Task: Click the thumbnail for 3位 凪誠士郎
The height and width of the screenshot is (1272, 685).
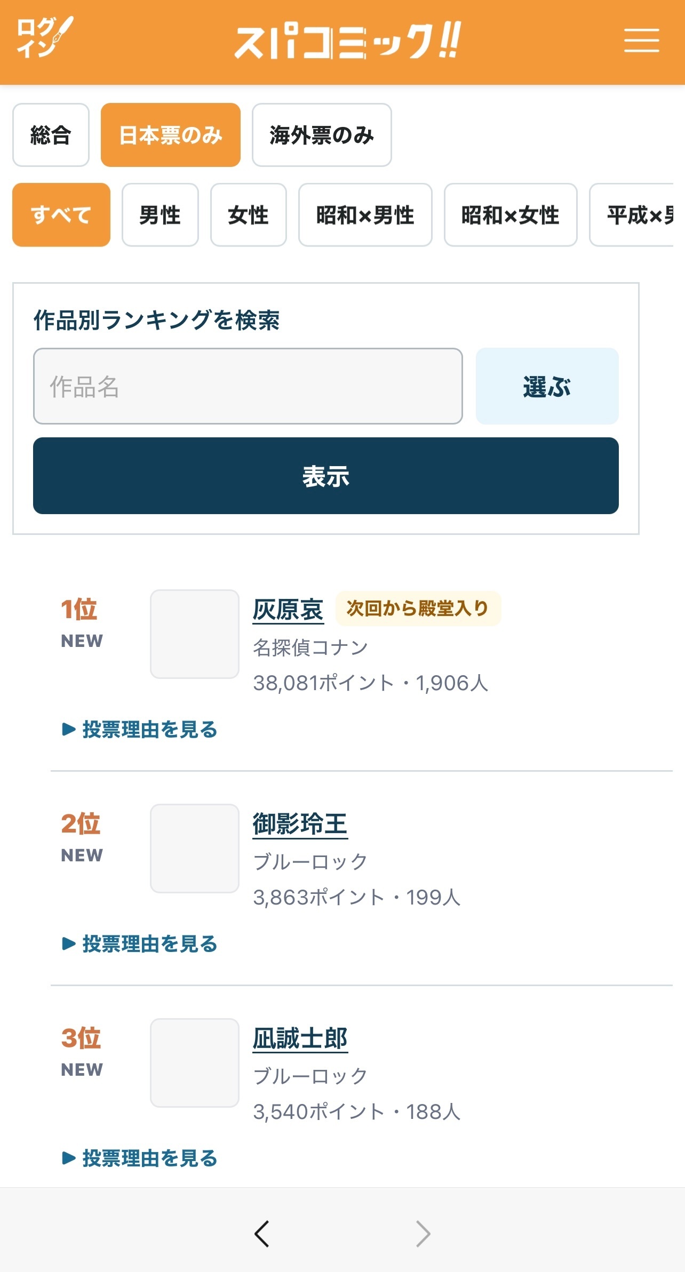Action: [x=195, y=1063]
